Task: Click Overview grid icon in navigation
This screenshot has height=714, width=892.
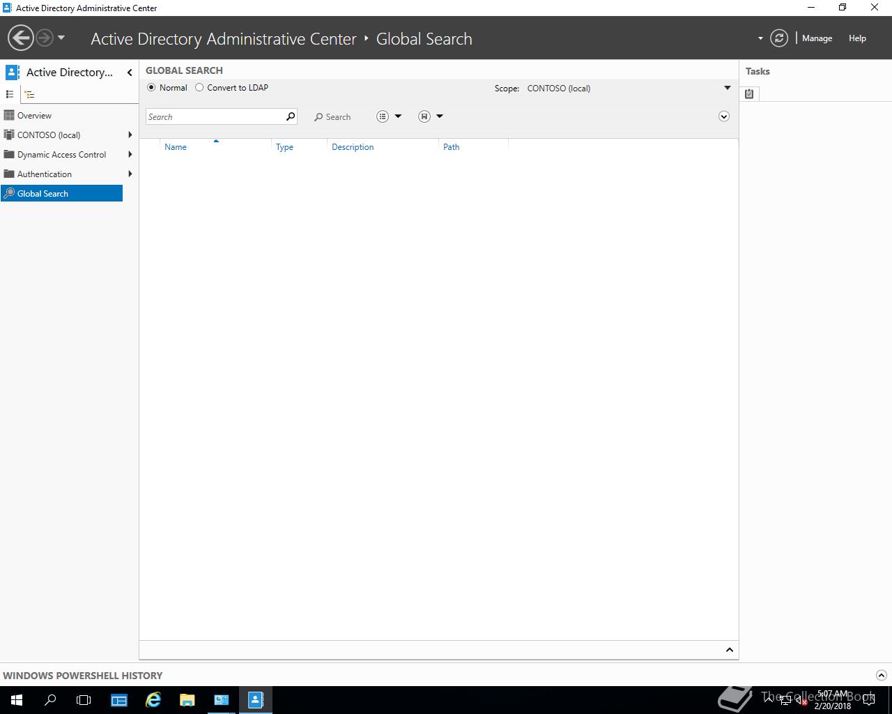Action: tap(9, 115)
